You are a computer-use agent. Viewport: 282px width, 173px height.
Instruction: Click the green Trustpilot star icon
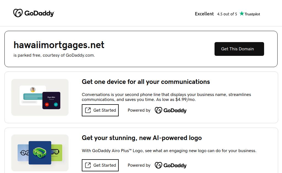coord(242,14)
